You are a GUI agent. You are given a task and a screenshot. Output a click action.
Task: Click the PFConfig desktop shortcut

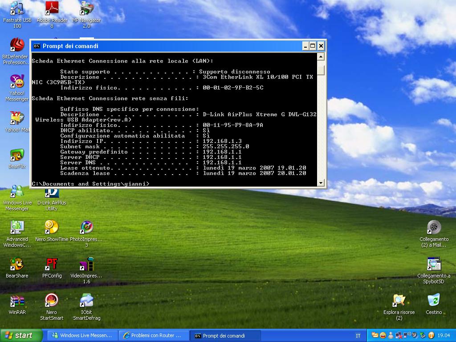[52, 268]
